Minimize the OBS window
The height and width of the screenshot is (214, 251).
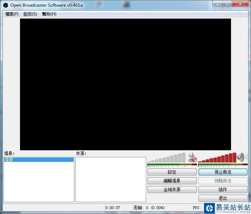pyautogui.click(x=218, y=4)
